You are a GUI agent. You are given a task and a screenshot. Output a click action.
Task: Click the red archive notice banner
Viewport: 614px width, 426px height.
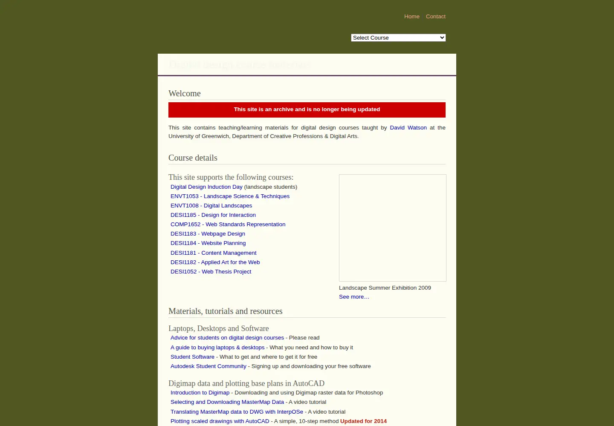click(x=307, y=110)
